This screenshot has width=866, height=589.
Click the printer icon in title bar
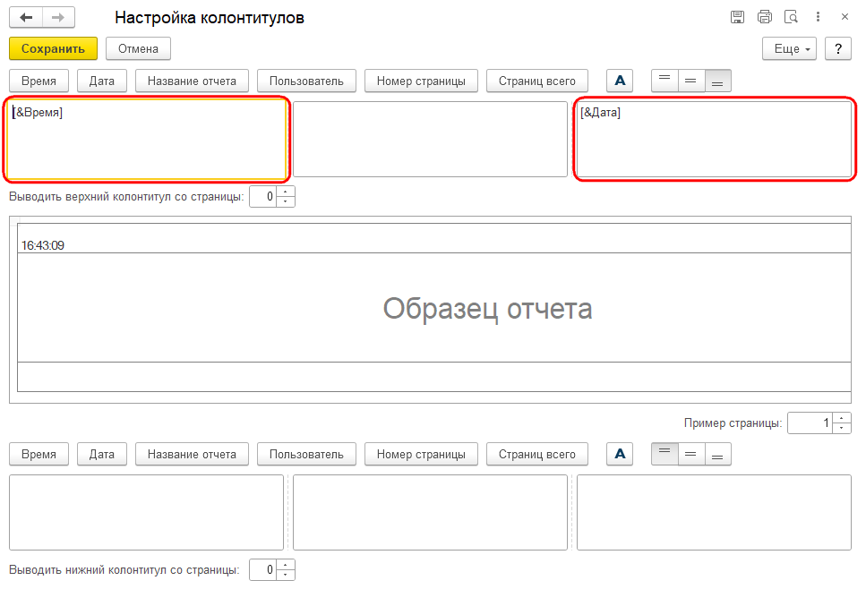tap(765, 17)
